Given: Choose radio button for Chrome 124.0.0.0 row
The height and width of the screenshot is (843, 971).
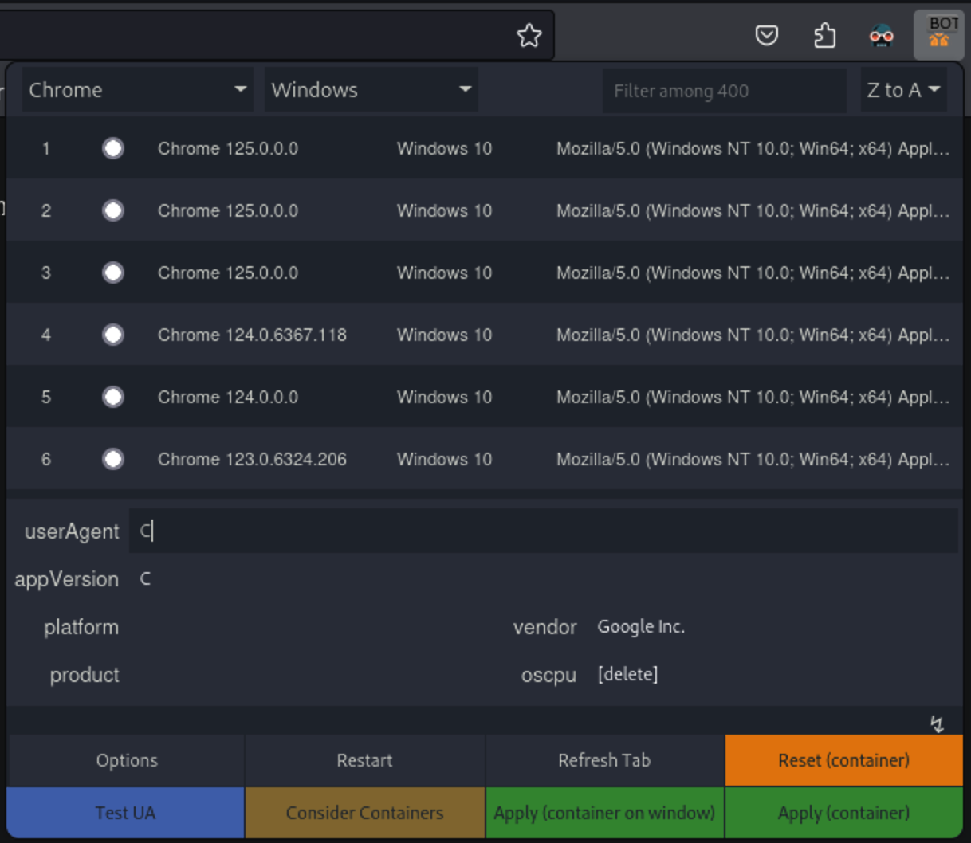Looking at the screenshot, I should [x=113, y=397].
